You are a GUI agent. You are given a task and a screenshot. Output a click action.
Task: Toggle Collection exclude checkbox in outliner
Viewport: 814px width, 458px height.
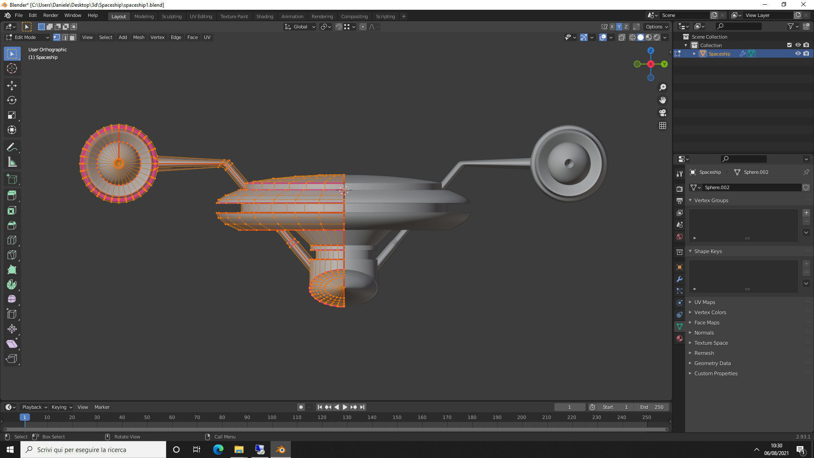[789, 45]
